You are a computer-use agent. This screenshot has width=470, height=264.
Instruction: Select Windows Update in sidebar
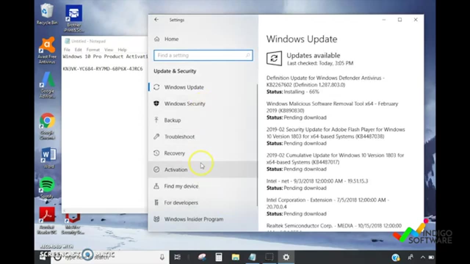click(203, 87)
